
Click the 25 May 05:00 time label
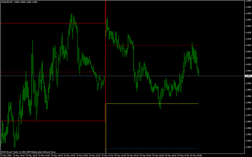(x=158, y=155)
